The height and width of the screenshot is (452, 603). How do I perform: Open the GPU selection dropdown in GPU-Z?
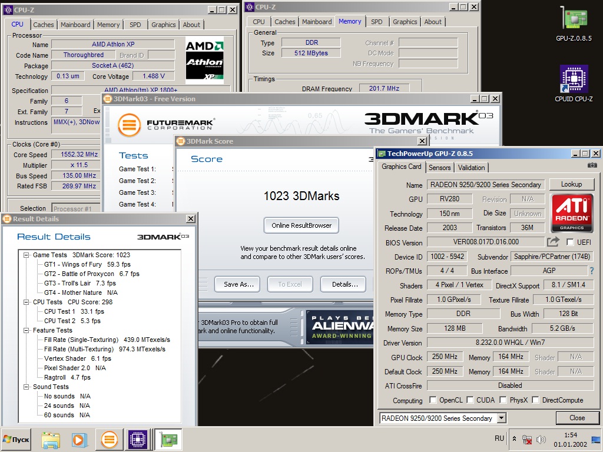502,418
